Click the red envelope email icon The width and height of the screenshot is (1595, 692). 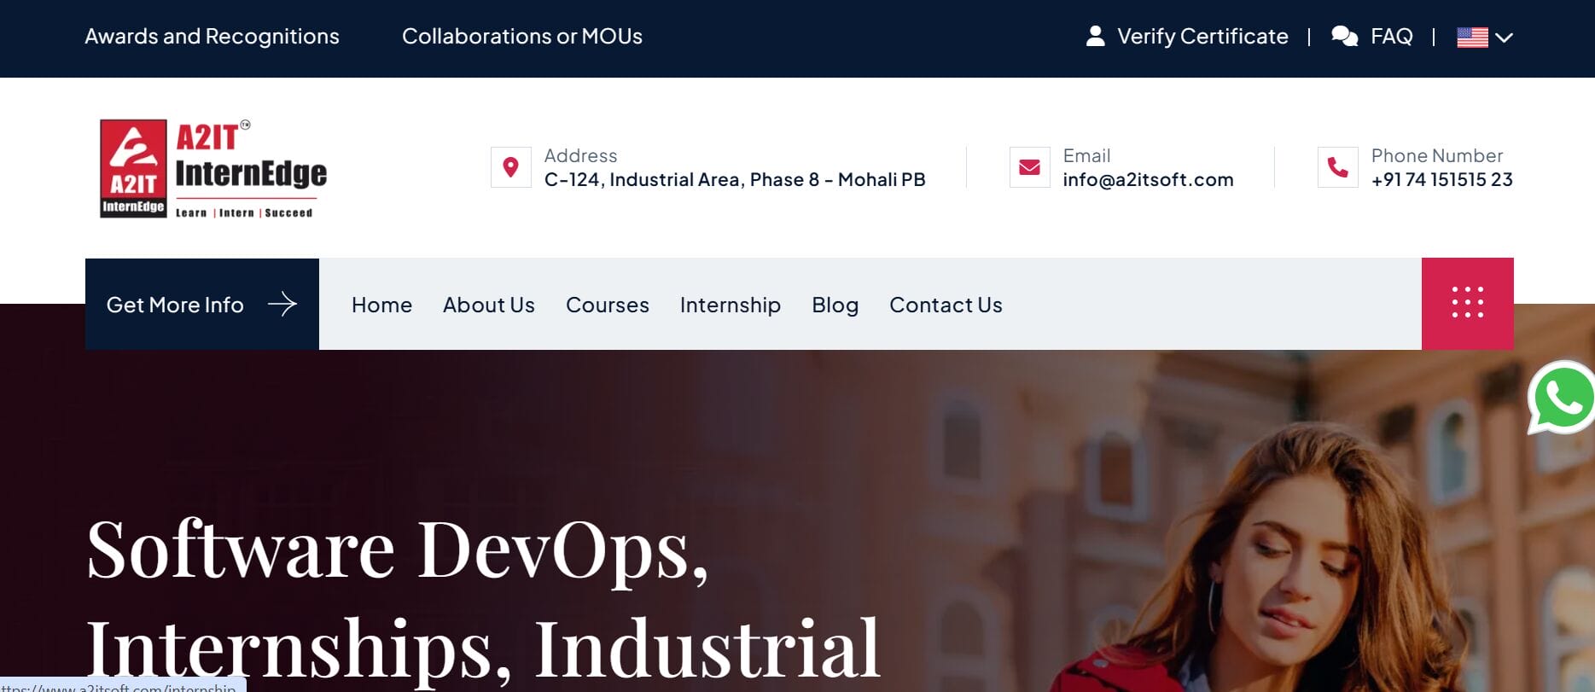click(1029, 167)
